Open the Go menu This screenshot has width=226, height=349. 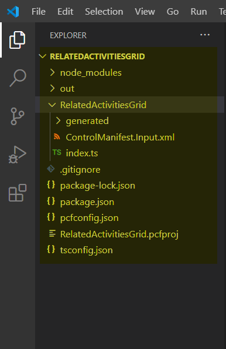coord(173,12)
